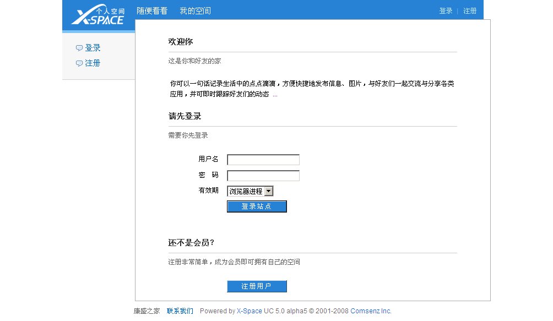This screenshot has width=553, height=321.
Task: Click the 登录站点 button
Action: [257, 206]
